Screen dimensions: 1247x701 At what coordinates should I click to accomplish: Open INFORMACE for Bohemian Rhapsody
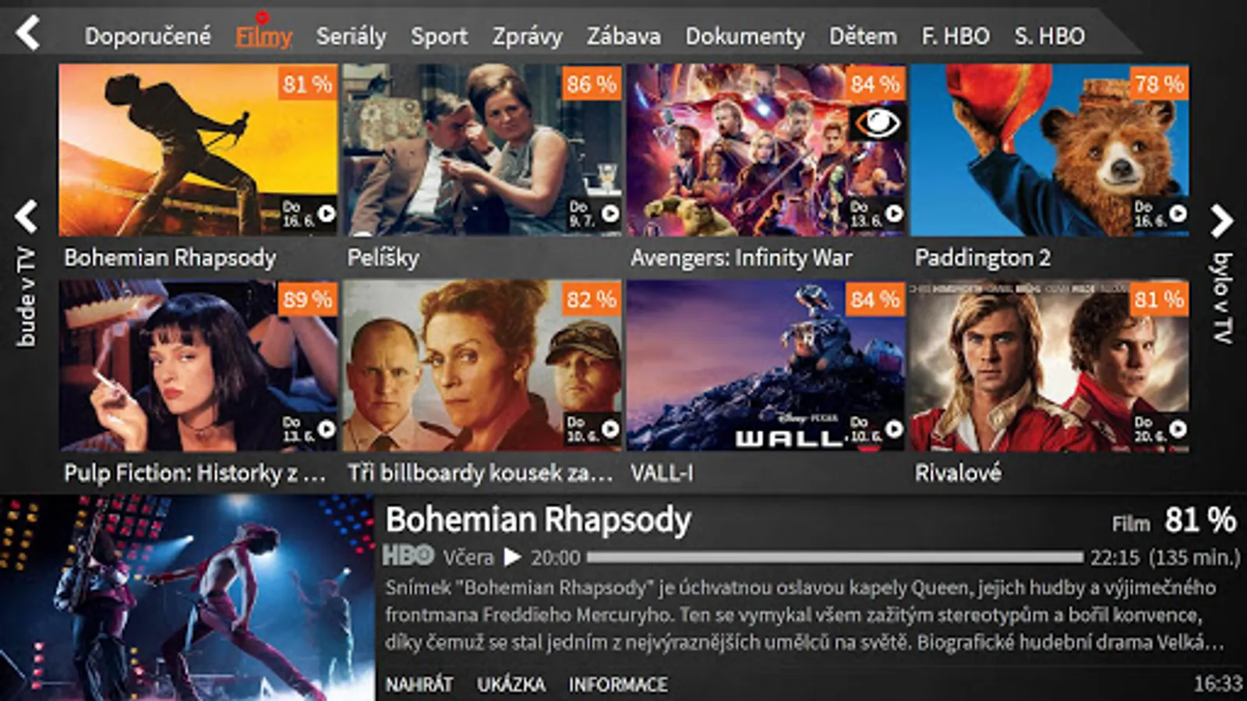618,685
